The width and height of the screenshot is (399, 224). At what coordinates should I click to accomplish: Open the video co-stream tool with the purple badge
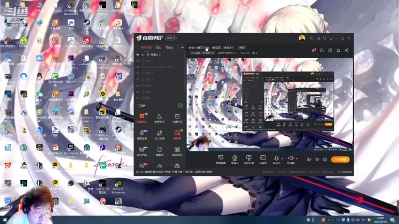click(142, 134)
